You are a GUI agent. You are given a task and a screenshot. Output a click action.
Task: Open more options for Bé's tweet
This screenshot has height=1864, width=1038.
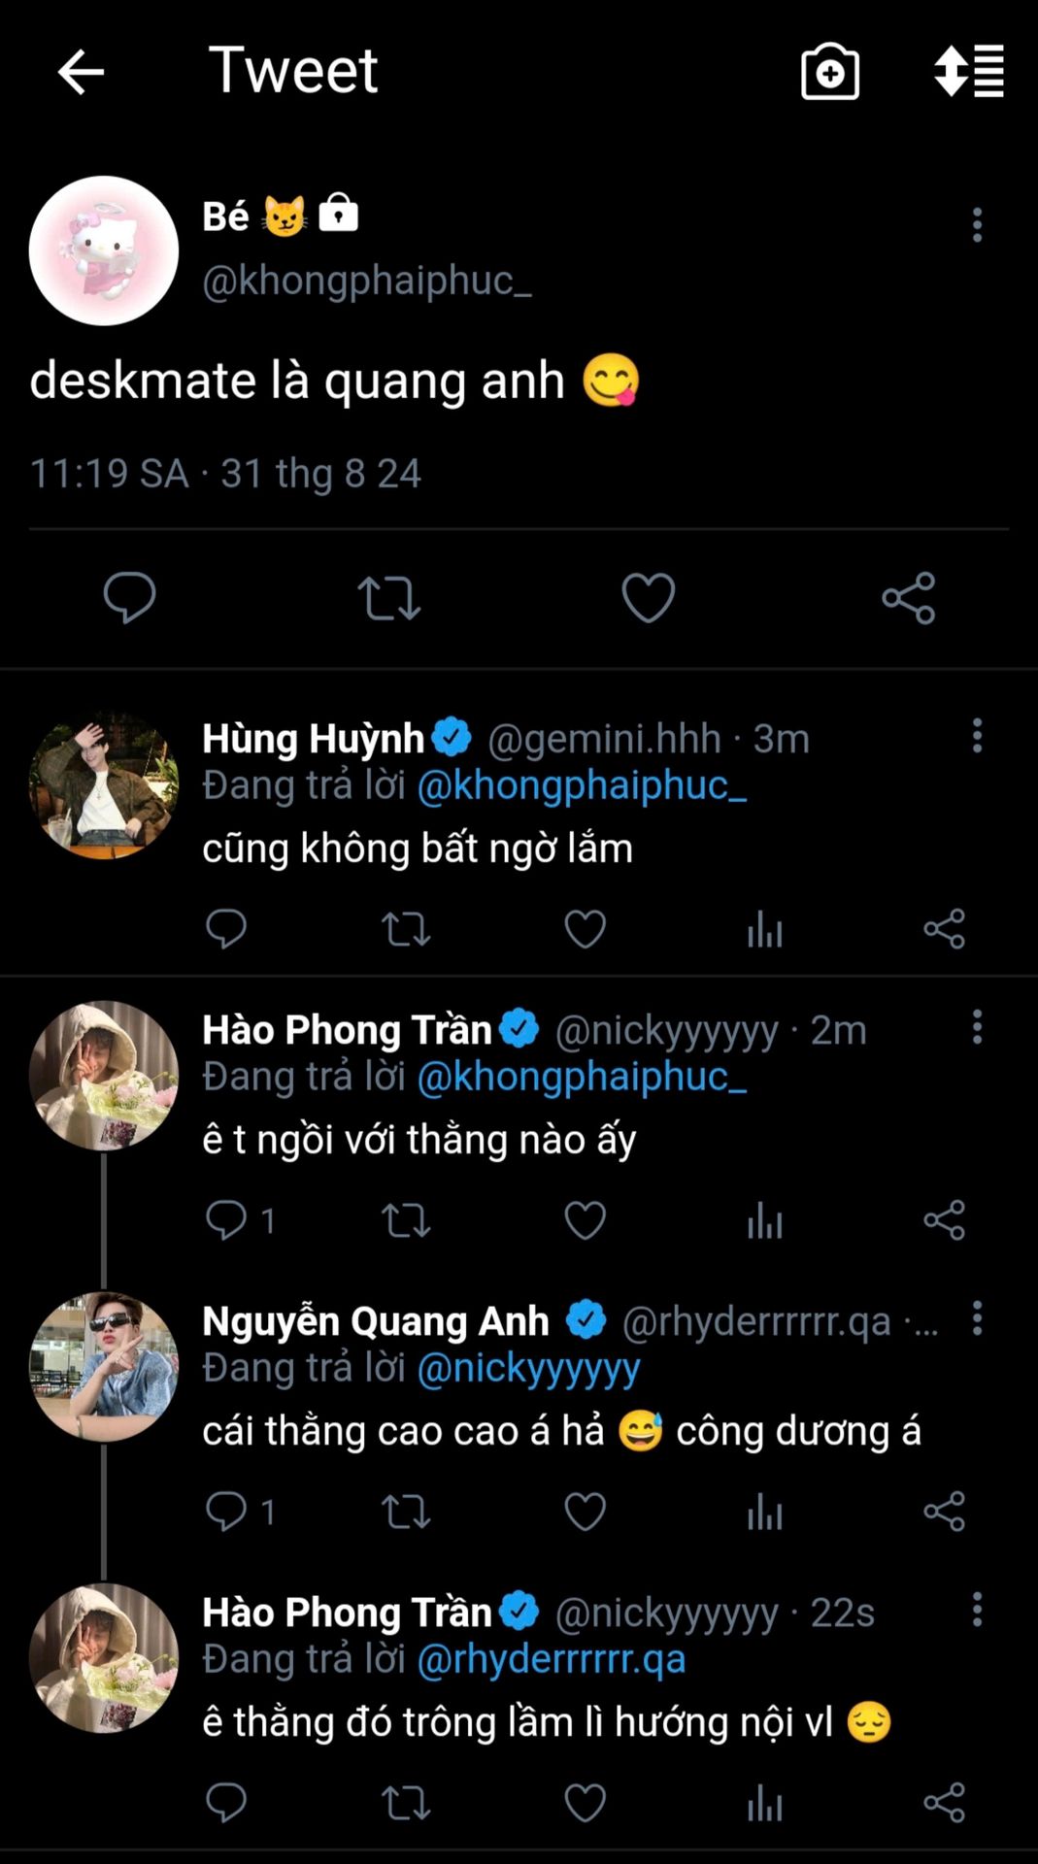coord(977,224)
